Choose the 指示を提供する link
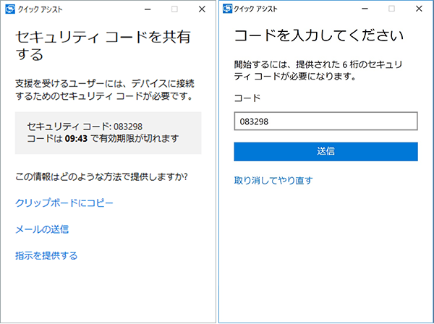The image size is (434, 324). 46,255
